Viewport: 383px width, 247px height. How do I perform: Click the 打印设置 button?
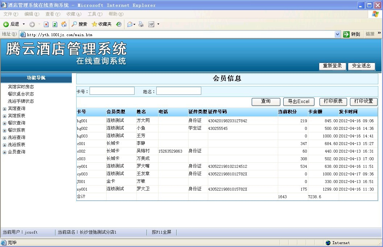pyautogui.click(x=363, y=101)
